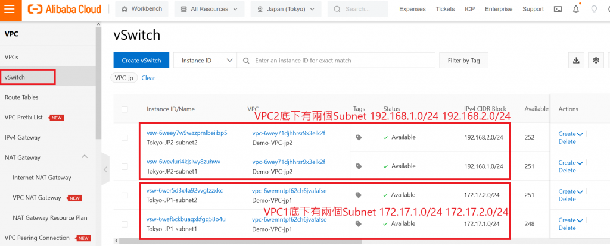
Task: Open the Cloud Shell terminal icon
Action: [x=558, y=10]
